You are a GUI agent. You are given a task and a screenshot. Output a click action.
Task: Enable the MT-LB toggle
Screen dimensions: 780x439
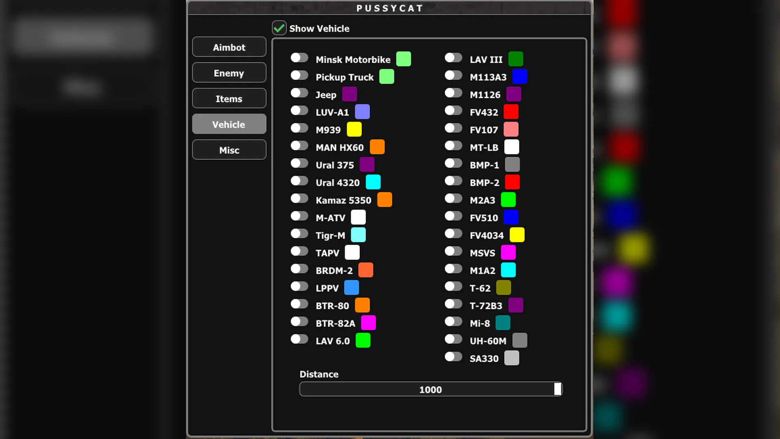[453, 146]
